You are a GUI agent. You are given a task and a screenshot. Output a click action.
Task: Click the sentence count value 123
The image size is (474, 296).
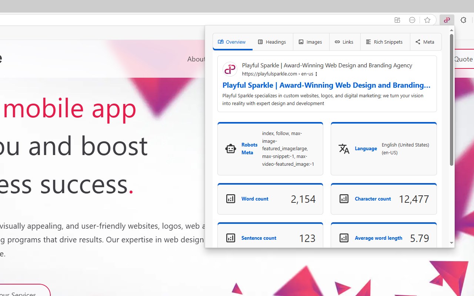(x=307, y=238)
